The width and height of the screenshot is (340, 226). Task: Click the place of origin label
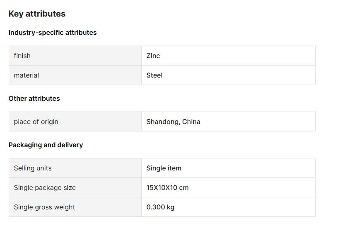(x=36, y=122)
